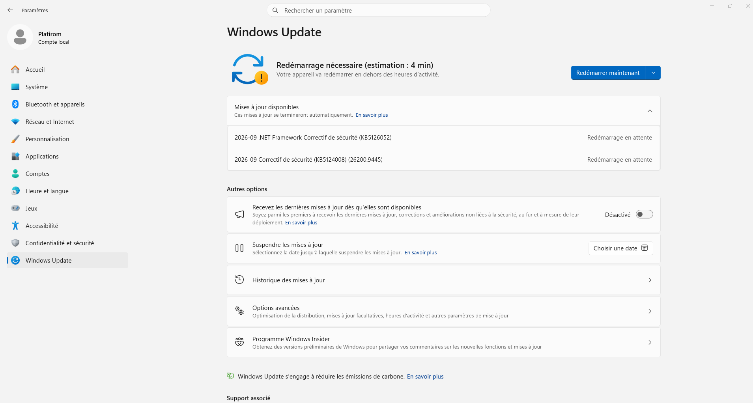Click the Jeux gamepad icon
The height and width of the screenshot is (403, 753).
point(15,208)
